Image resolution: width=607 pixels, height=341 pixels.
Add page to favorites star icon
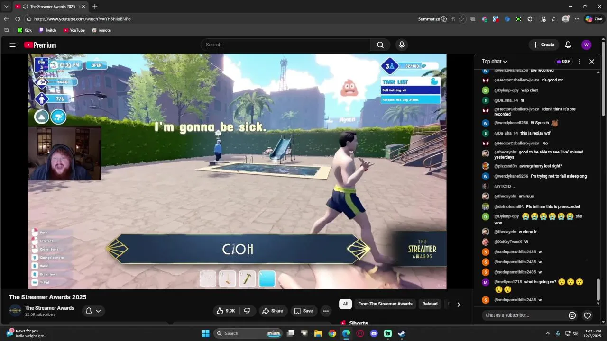[461, 19]
